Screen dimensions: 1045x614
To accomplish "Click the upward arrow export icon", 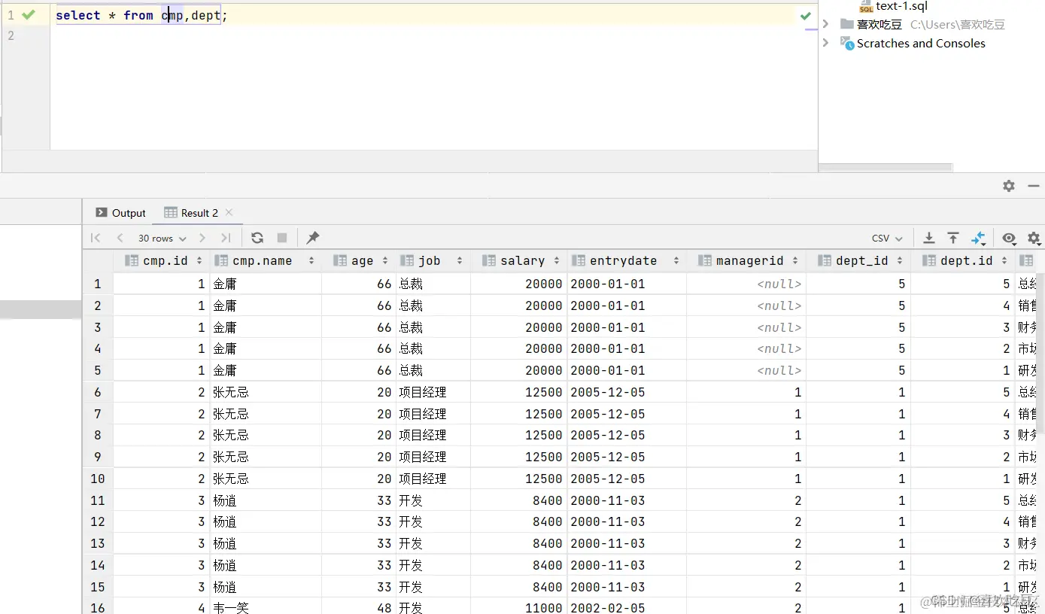I will pos(953,238).
